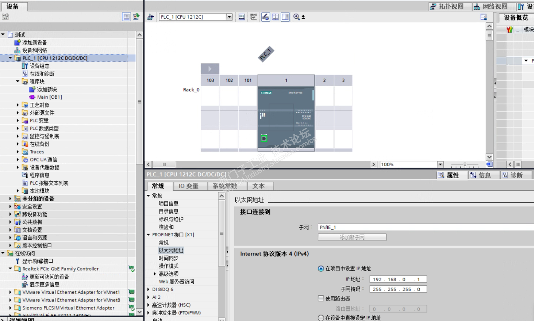Click the IP address input field
Image resolution: width=534 pixels, height=321 pixels.
(398, 279)
